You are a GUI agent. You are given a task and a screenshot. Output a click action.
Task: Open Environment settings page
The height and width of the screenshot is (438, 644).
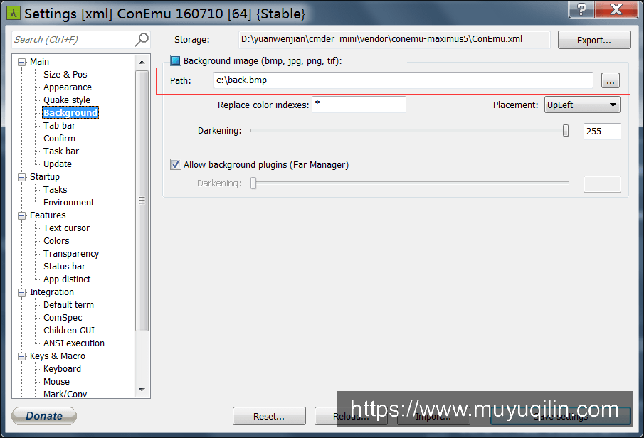pos(68,203)
